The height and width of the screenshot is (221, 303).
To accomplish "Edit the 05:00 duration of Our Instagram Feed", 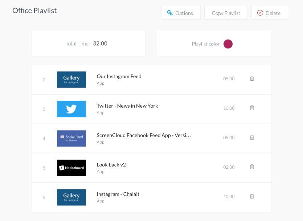I will pos(229,79).
